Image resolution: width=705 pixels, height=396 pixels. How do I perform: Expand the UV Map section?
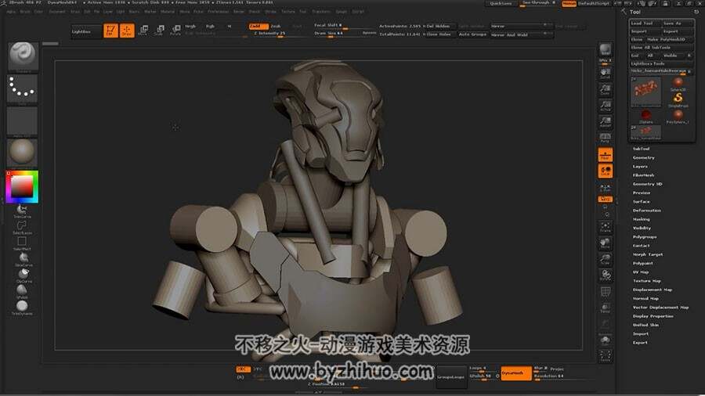point(641,272)
